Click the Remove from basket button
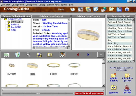 click(x=114, y=89)
